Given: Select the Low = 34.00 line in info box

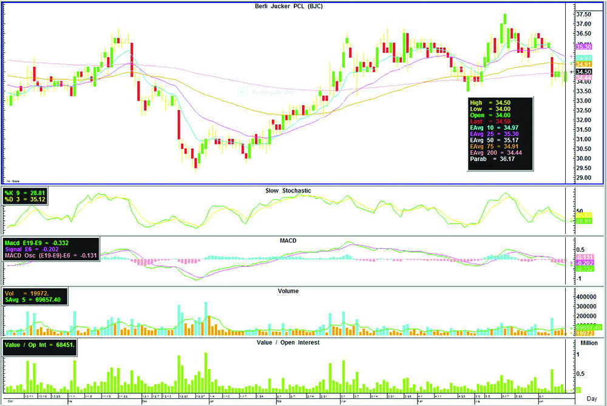Looking at the screenshot, I should pos(490,109).
